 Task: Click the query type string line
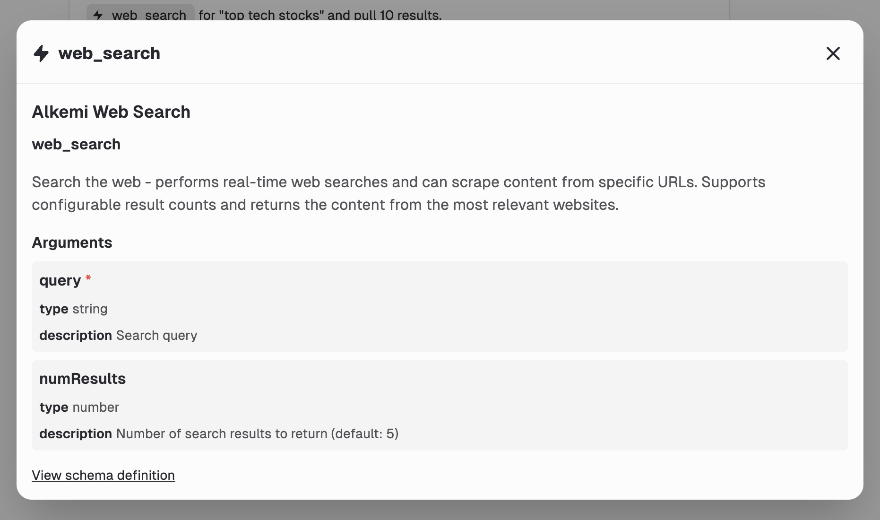coord(73,309)
